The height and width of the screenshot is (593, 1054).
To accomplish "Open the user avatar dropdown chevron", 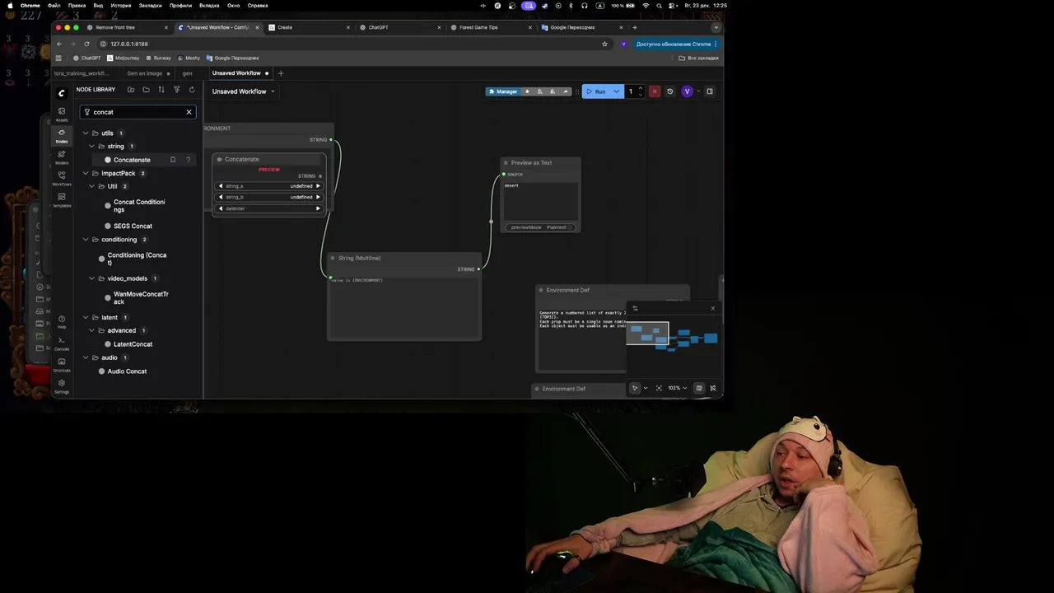I will click(x=697, y=91).
